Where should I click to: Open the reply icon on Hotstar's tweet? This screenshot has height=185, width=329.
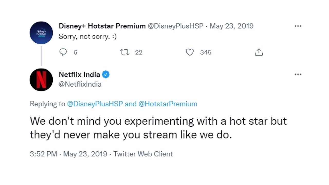(x=63, y=52)
